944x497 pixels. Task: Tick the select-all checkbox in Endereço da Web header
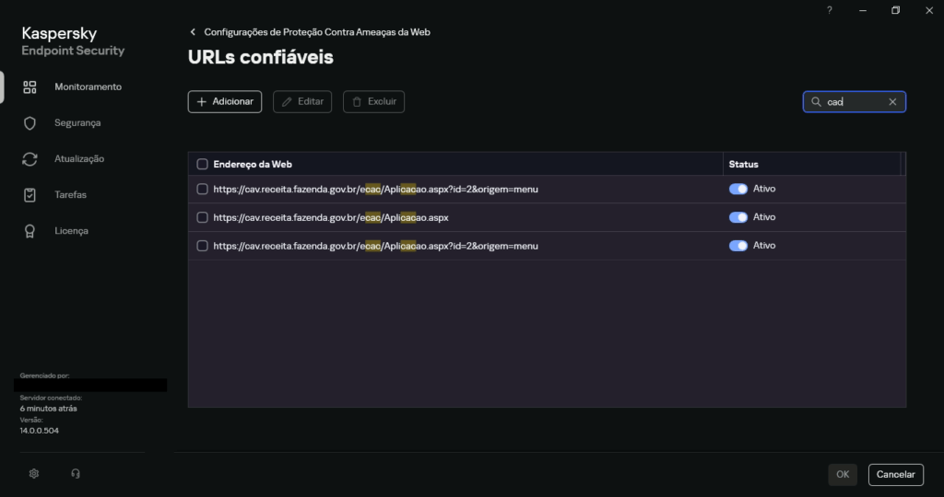202,164
